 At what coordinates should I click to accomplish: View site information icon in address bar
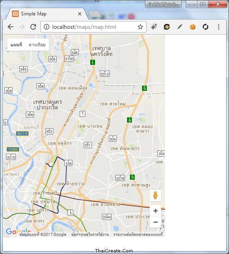(47, 27)
